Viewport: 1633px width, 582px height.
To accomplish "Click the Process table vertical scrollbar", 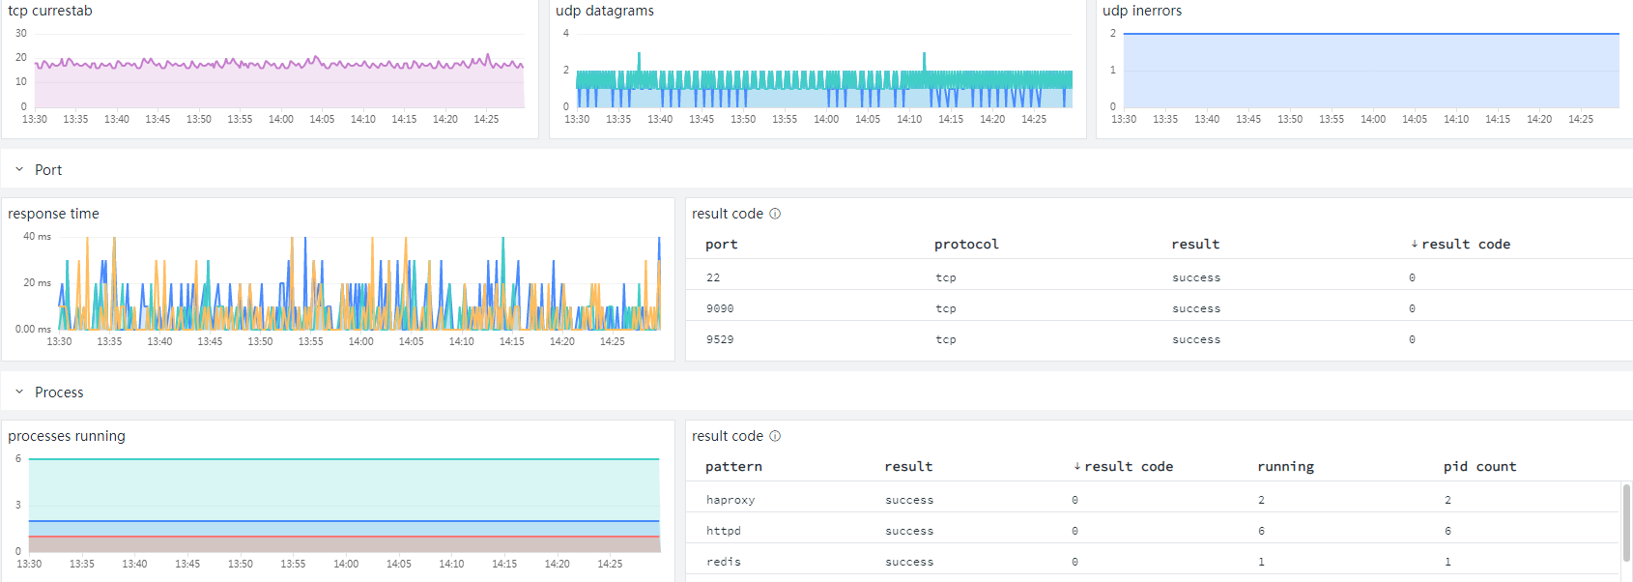I will click(x=1627, y=522).
